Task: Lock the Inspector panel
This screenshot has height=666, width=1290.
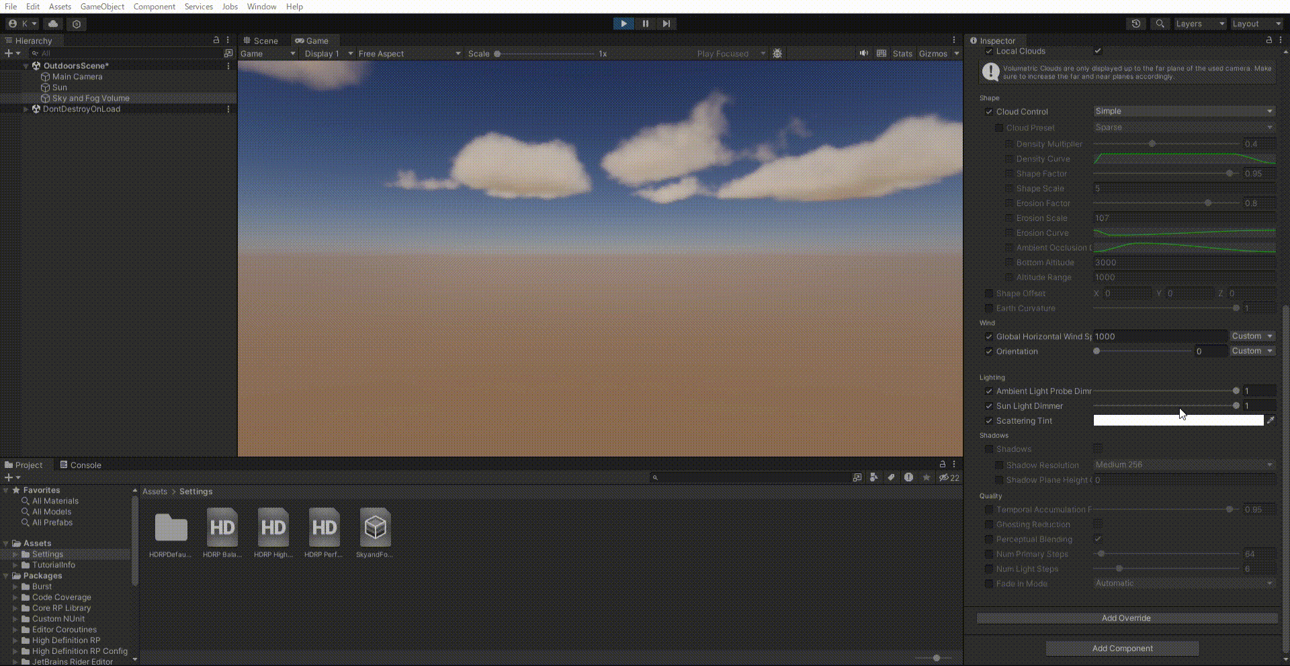Action: pyautogui.click(x=1269, y=40)
